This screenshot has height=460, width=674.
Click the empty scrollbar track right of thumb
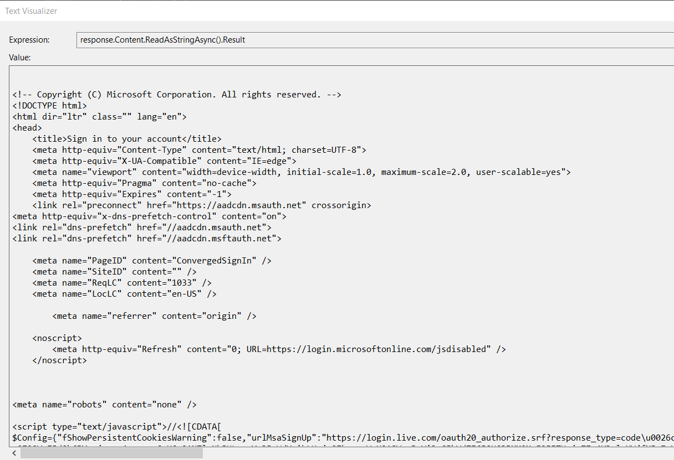click(432, 453)
